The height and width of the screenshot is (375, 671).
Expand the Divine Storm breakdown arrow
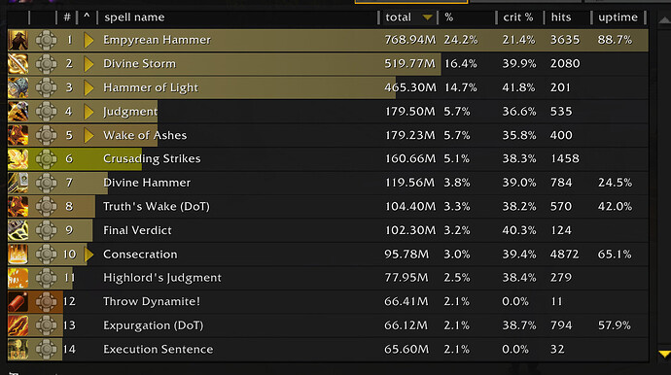click(89, 64)
